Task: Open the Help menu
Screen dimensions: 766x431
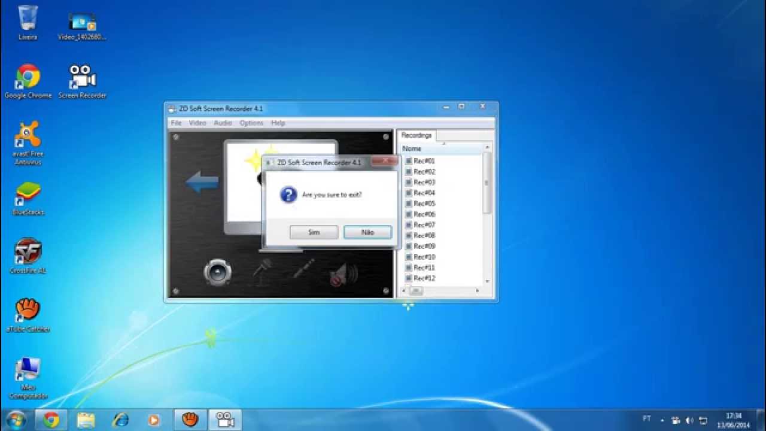Action: (x=278, y=123)
